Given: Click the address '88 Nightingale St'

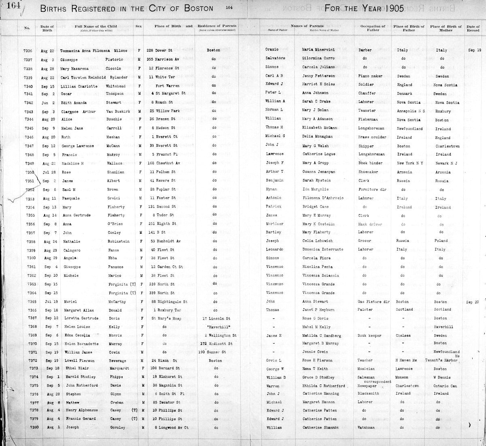Looking at the screenshot, I should pos(168,302).
